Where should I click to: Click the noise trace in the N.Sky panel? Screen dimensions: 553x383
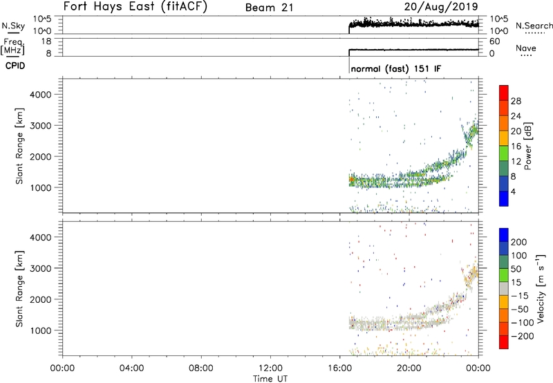point(413,24)
